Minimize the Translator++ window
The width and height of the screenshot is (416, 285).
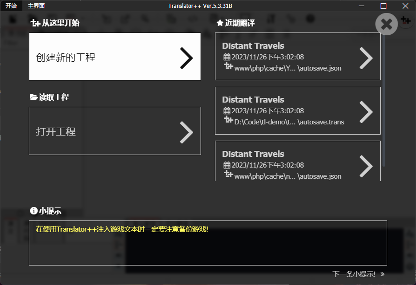pyautogui.click(x=362, y=6)
